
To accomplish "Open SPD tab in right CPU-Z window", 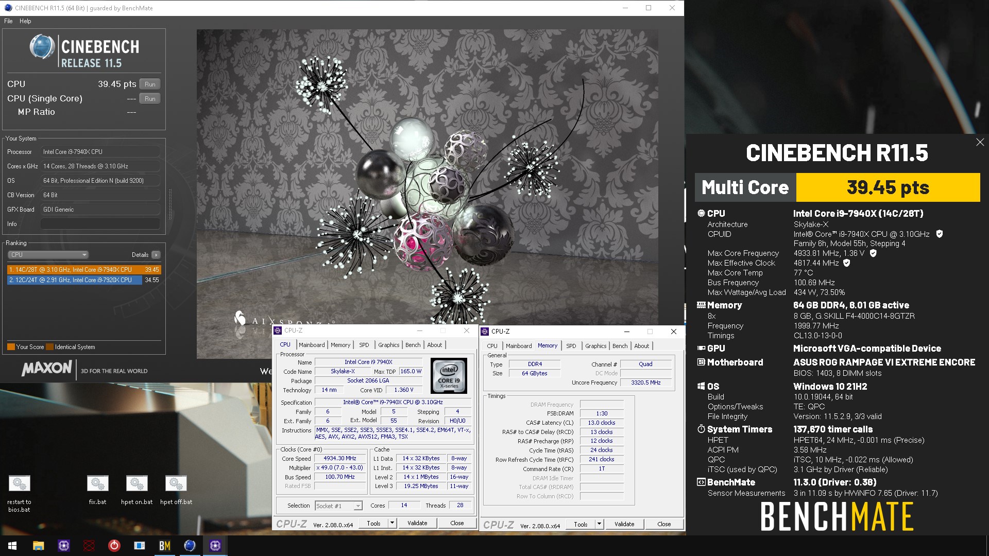I will [x=571, y=346].
